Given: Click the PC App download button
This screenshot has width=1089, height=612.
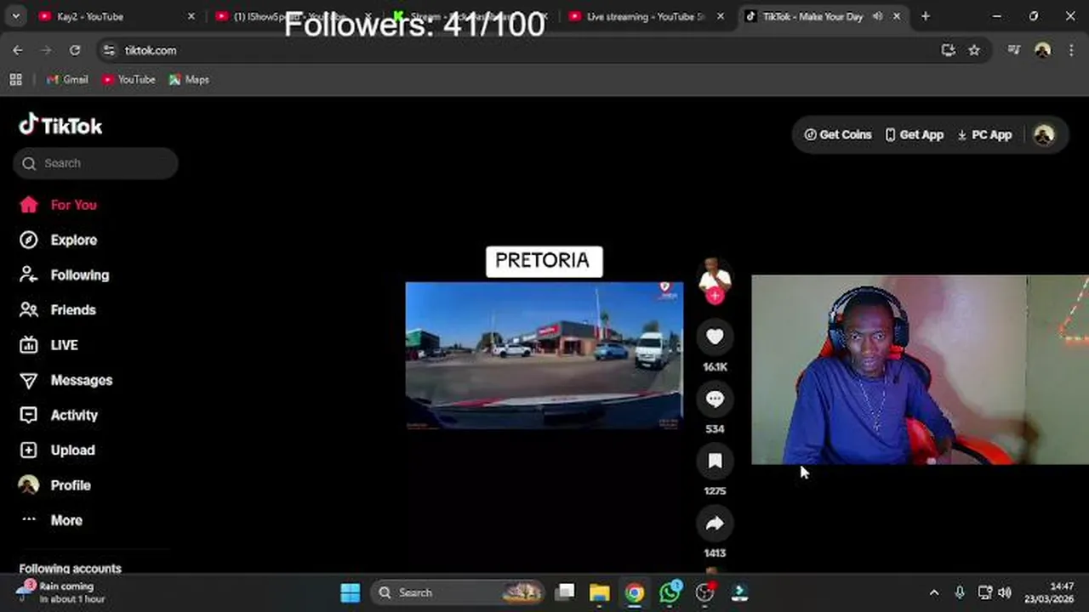Looking at the screenshot, I should 984,134.
